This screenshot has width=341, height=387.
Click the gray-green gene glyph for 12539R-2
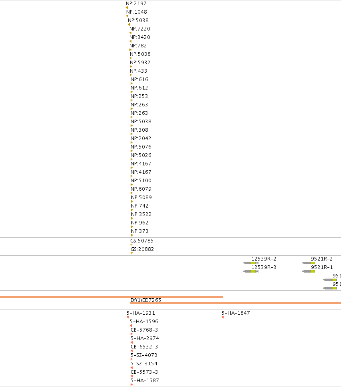coord(251,263)
